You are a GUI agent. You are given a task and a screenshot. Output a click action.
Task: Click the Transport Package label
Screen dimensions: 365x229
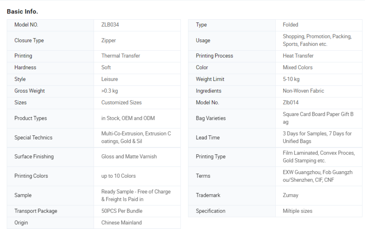[x=36, y=211]
